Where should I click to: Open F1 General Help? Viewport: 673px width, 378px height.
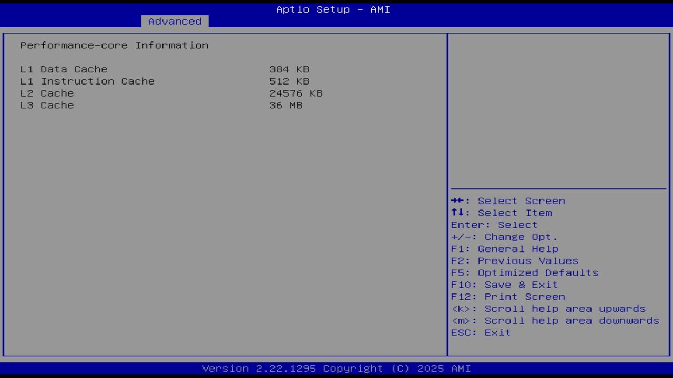[x=504, y=248]
